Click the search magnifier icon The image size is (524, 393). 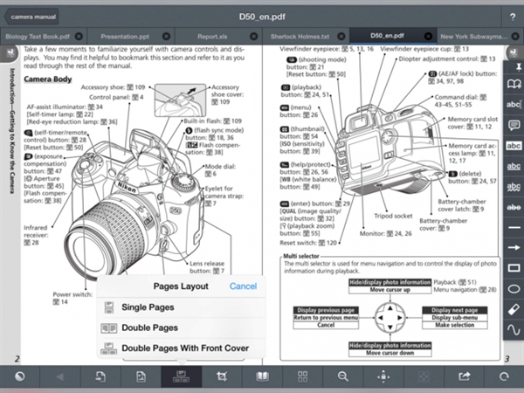click(x=342, y=376)
